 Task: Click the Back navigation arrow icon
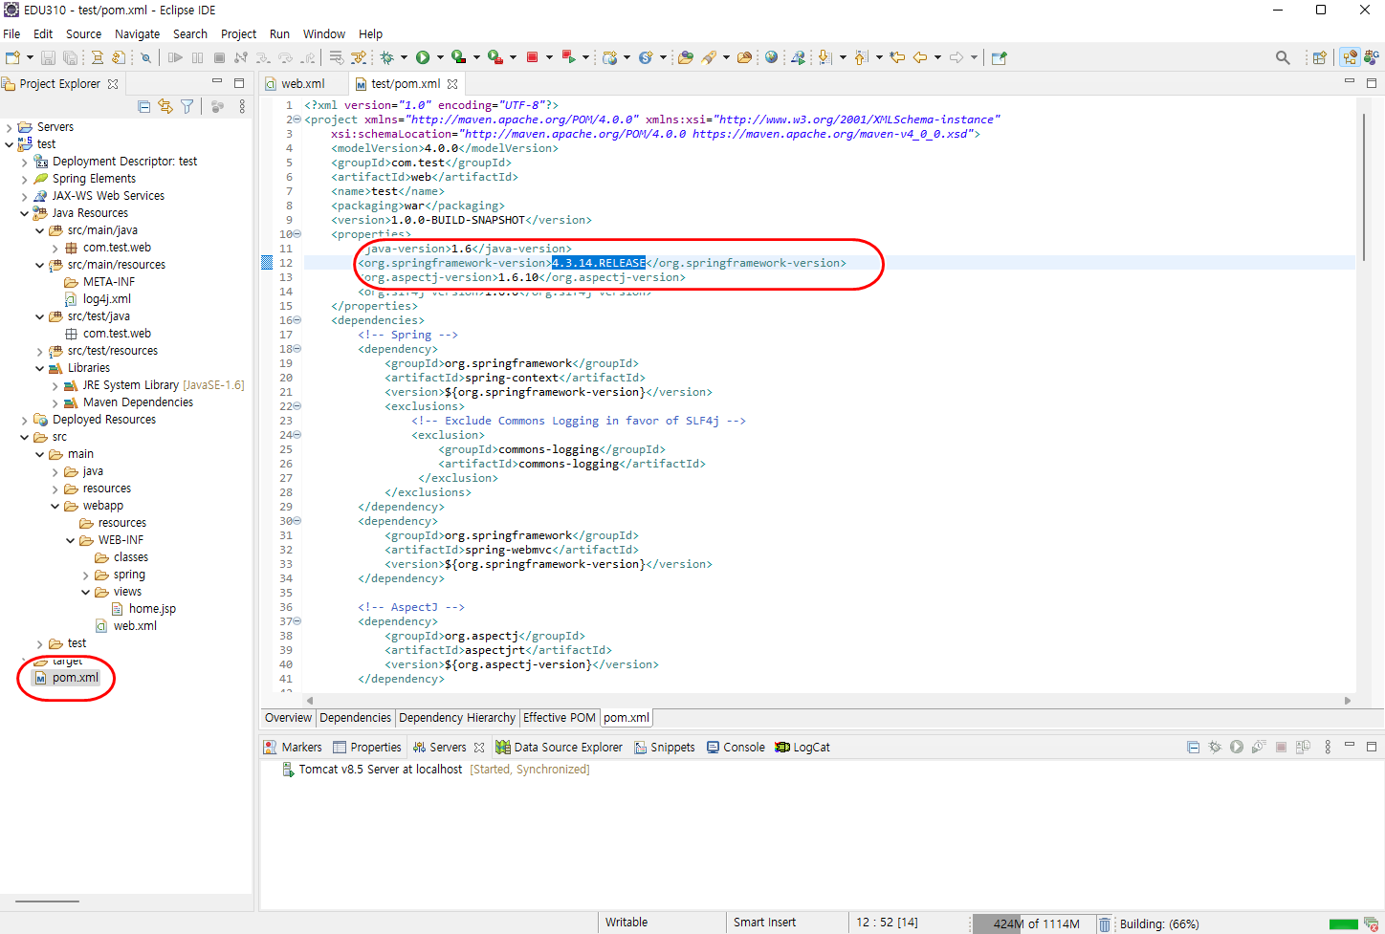(920, 57)
